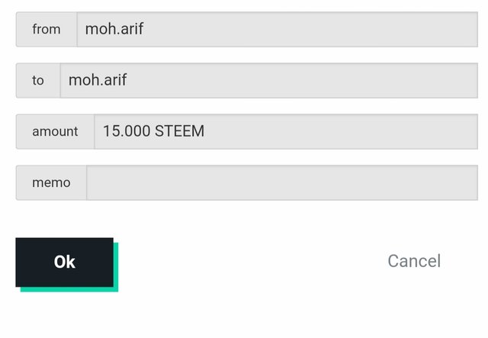This screenshot has height=338, width=488.
Task: Click the "amount" field label
Action: point(55,131)
